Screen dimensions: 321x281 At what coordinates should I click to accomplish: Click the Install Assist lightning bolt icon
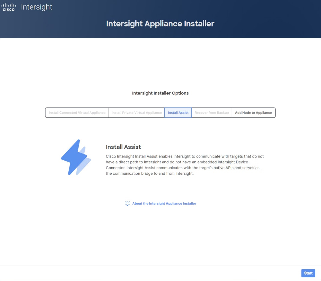(76, 157)
